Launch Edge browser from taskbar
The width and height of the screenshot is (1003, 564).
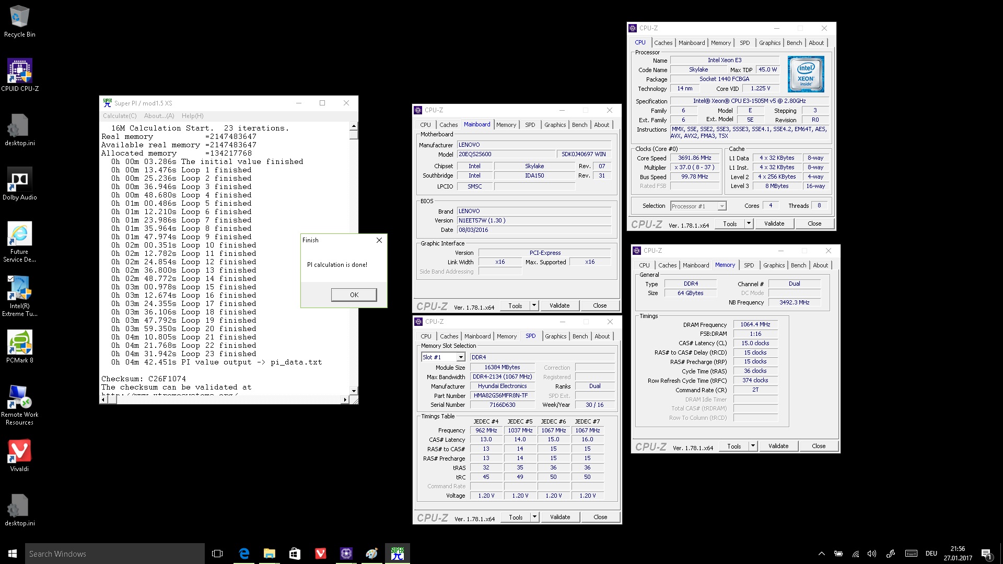[244, 554]
